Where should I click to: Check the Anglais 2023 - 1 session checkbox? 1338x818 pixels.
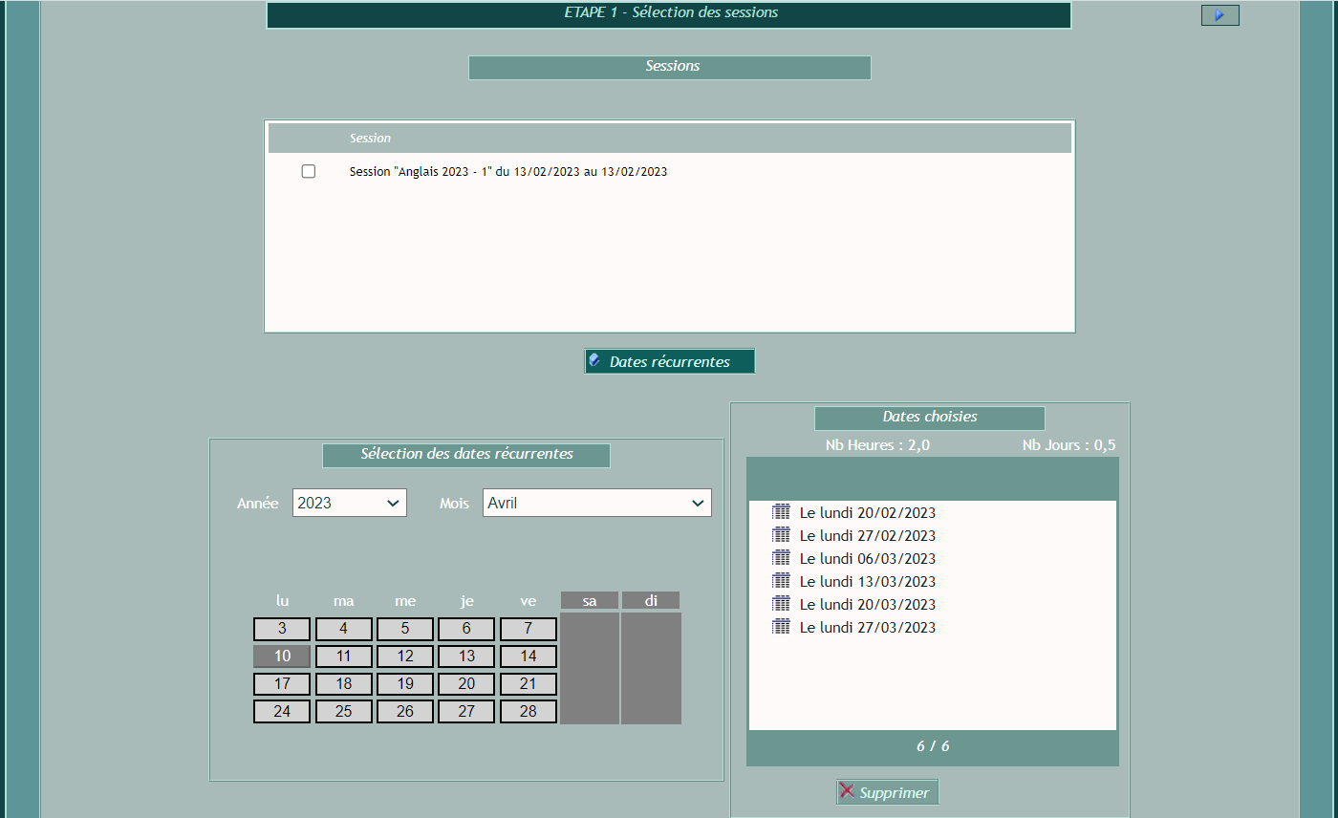point(309,171)
